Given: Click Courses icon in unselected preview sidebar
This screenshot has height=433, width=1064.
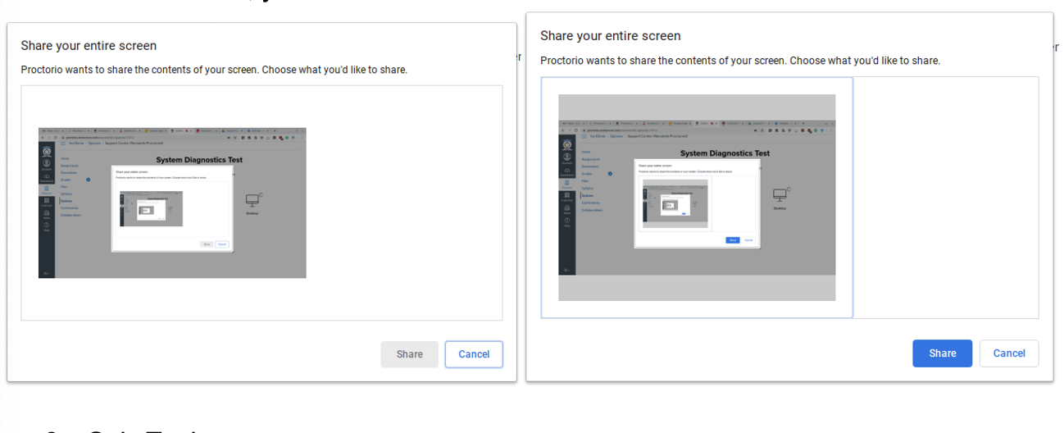Looking at the screenshot, I should [46, 188].
